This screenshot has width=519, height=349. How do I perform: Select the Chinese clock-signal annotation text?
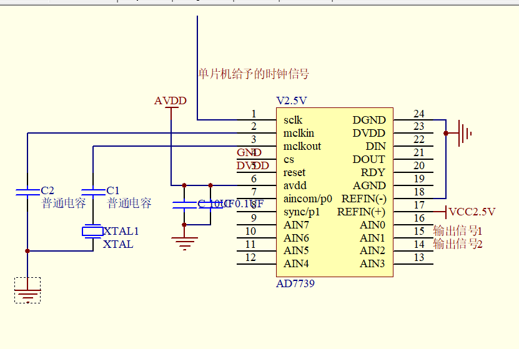click(254, 74)
